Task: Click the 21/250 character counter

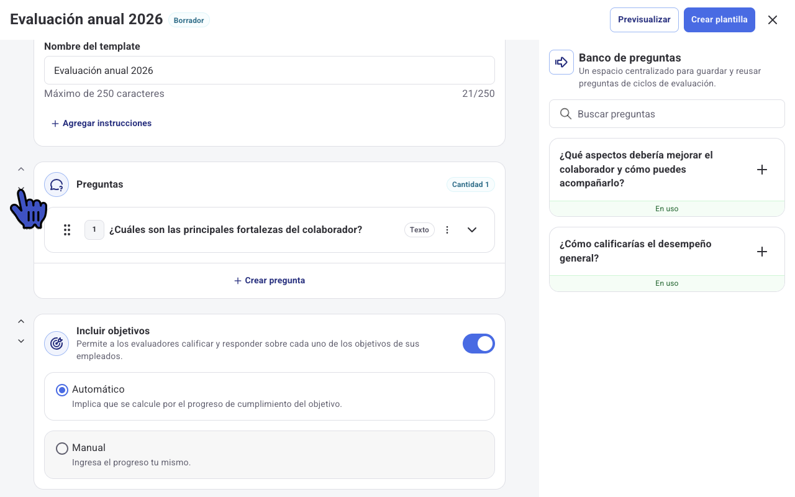Action: pyautogui.click(x=478, y=94)
